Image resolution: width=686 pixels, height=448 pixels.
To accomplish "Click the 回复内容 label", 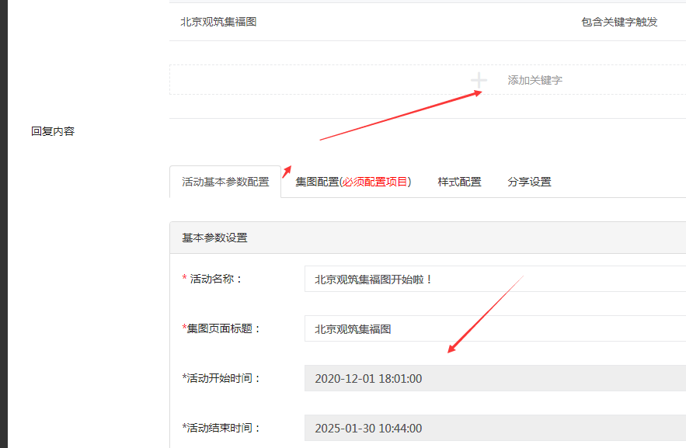I will [x=53, y=131].
